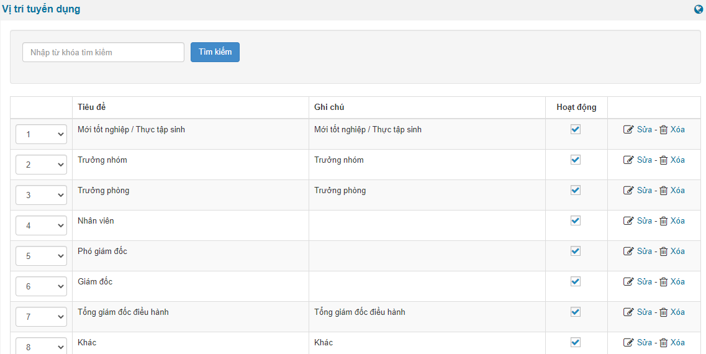Screen dimensions: 706x354
Task: Click edit pencil icon for Trưởng nhóm row
Action: tap(628, 160)
